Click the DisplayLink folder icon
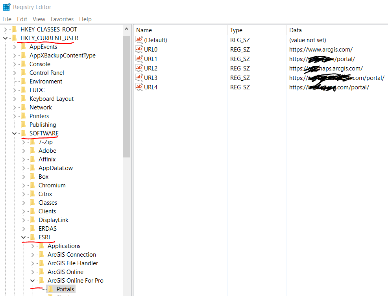The width and height of the screenshot is (388, 296). [32, 220]
